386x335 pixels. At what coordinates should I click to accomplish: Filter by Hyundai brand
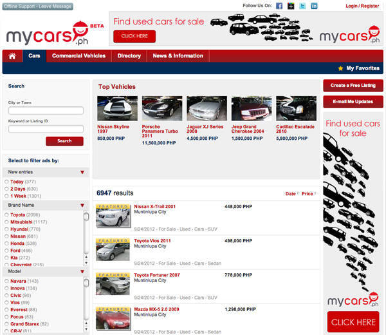coord(6,229)
